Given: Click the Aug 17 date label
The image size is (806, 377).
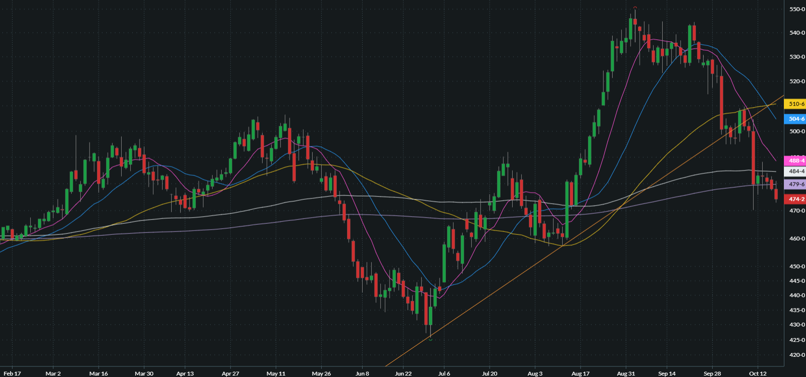Looking at the screenshot, I should 580,374.
